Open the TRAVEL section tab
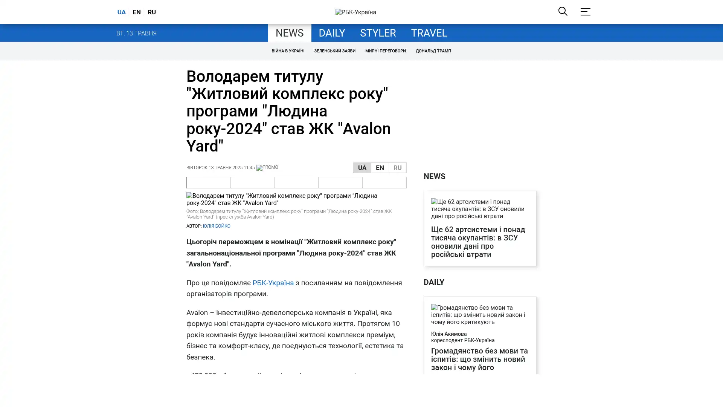The image size is (723, 407). pos(429,33)
